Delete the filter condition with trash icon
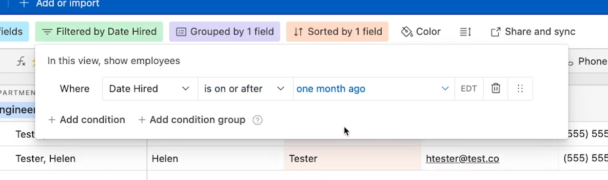The image size is (608, 180). click(x=495, y=89)
